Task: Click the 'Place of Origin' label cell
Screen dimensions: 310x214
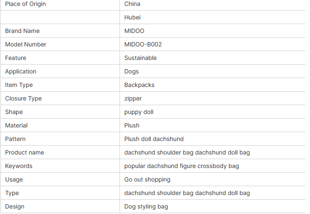Action: (x=60, y=4)
